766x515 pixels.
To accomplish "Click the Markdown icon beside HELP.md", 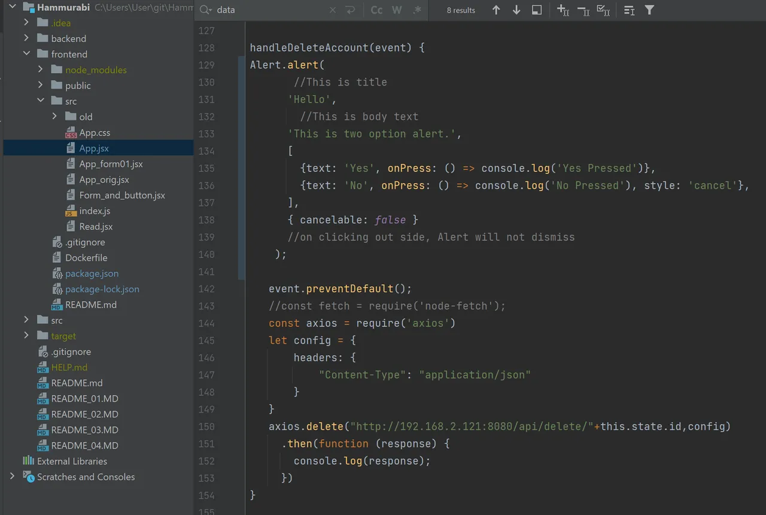I will coord(42,367).
